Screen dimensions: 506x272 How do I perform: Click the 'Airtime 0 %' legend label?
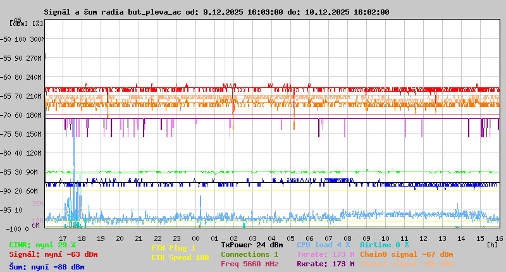(385, 245)
